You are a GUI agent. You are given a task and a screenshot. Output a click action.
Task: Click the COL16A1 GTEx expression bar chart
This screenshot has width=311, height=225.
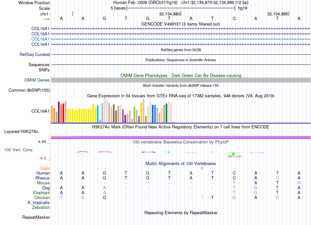(113, 110)
